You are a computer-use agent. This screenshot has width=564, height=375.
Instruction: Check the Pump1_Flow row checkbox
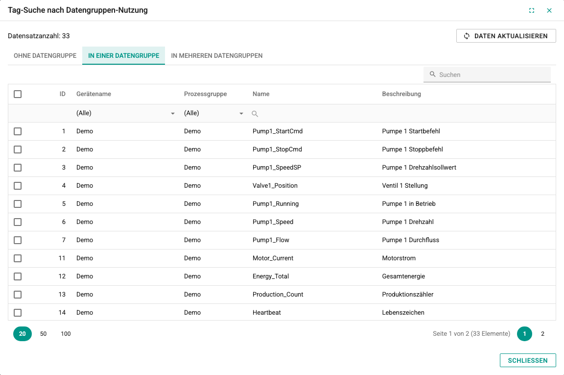point(18,240)
